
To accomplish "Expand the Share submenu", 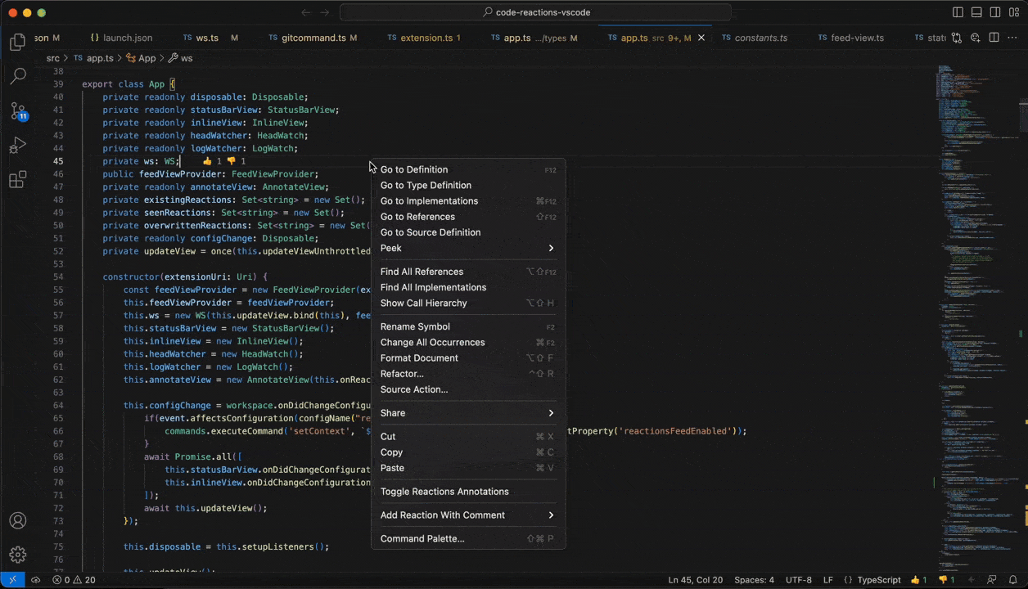I will pyautogui.click(x=468, y=413).
